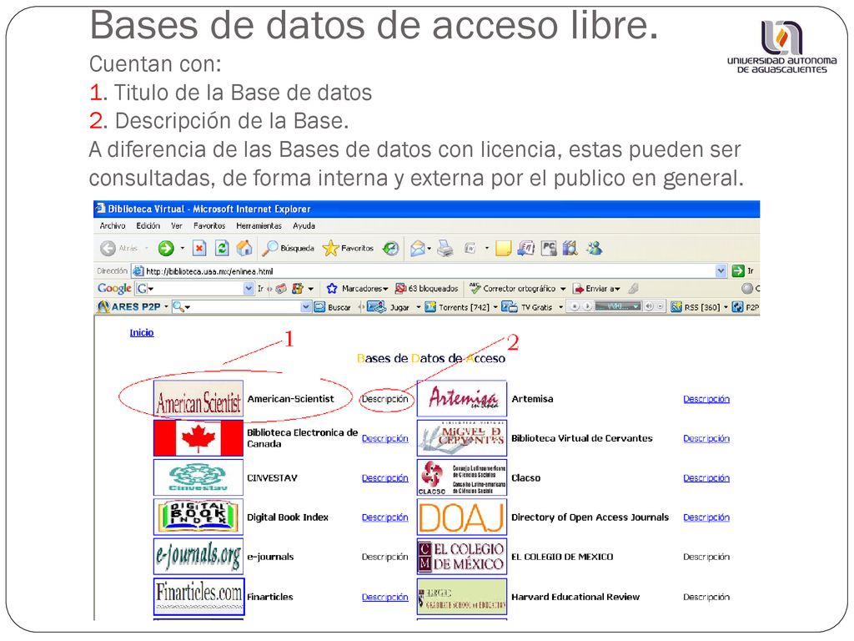The image size is (854, 641).
Task: Click 63 bloqueados popup blocker
Action: pos(426,288)
